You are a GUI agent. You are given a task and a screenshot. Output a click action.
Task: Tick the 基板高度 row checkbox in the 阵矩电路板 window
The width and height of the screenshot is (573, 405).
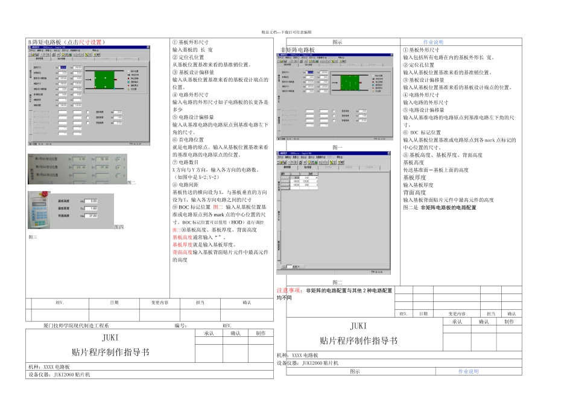pyautogui.click(x=87, y=112)
